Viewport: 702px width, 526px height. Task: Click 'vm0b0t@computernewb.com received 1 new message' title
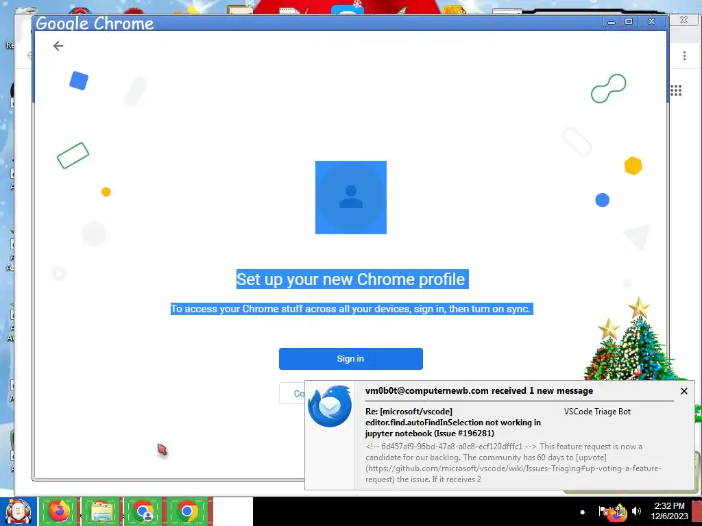pos(479,390)
